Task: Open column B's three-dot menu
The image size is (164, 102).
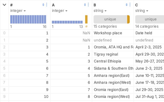Action: pyautogui.click(x=130, y=5)
